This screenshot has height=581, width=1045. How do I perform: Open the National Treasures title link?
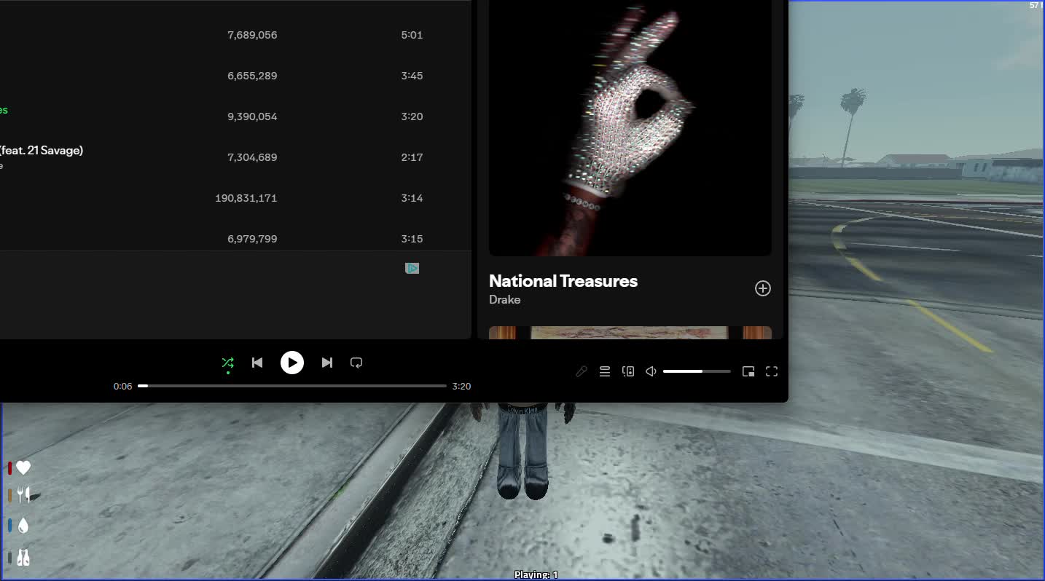pyautogui.click(x=563, y=281)
